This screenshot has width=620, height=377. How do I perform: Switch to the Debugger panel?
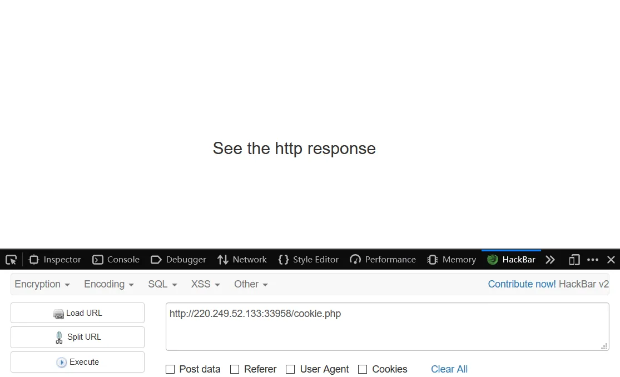coord(178,260)
